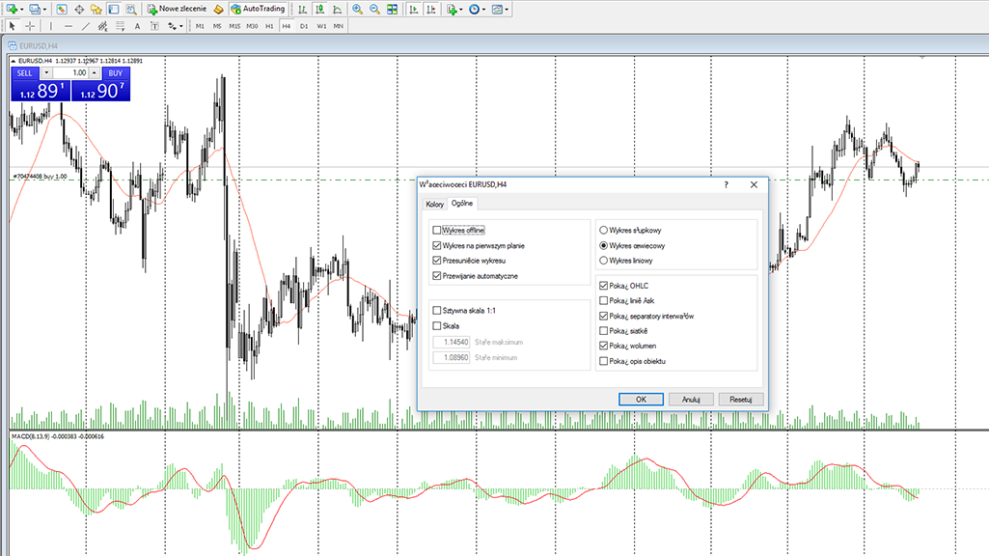Select the text label 'A' tool
Image resolution: width=989 pixels, height=556 pixels.
(x=137, y=26)
